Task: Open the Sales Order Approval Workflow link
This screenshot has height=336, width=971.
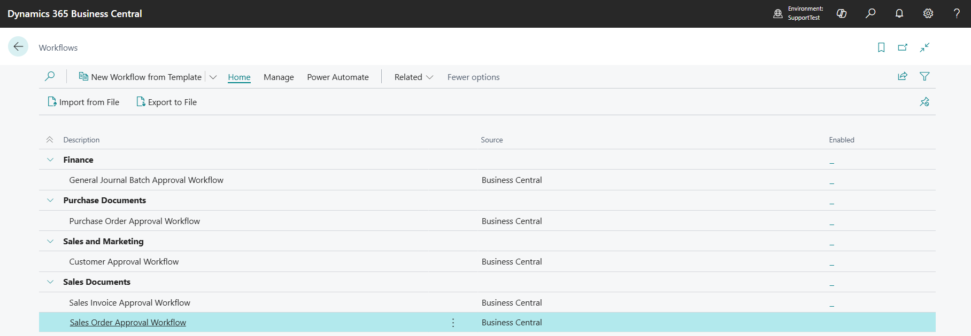Action: [x=128, y=323]
